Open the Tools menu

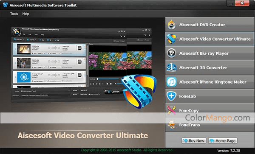(x=14, y=14)
